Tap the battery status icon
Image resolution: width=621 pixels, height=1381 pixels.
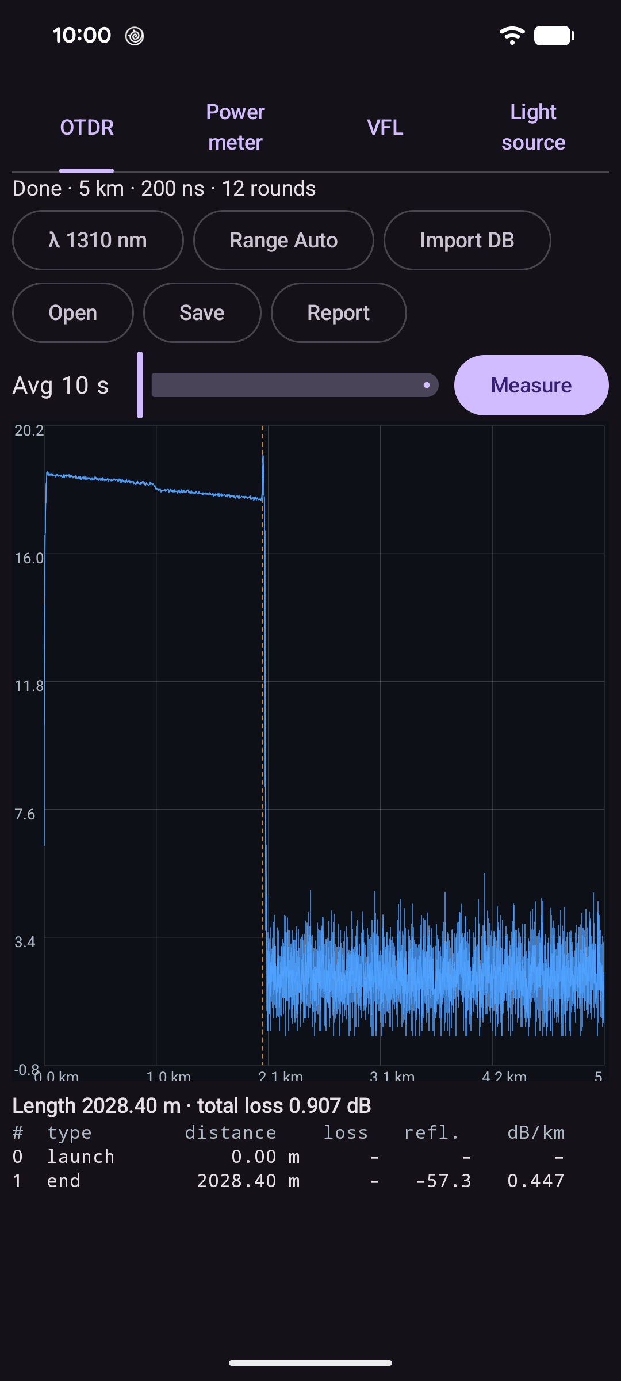(x=554, y=36)
